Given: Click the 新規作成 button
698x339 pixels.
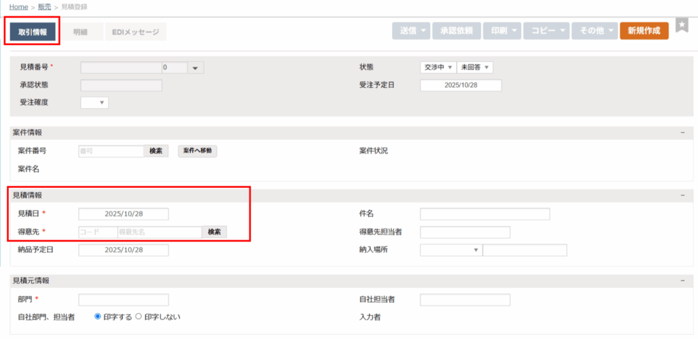Looking at the screenshot, I should tap(643, 31).
